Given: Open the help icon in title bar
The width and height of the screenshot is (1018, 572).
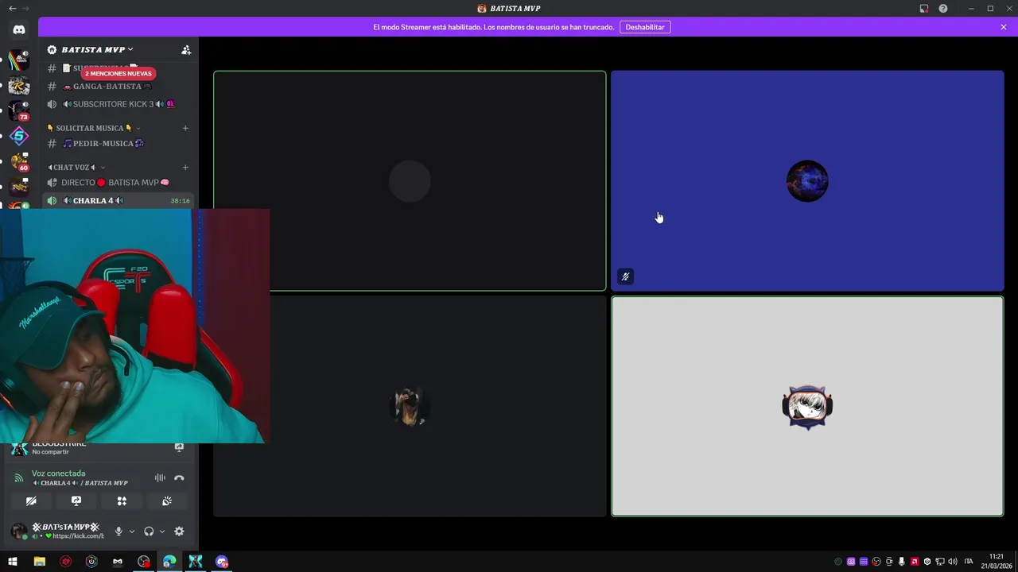Looking at the screenshot, I should point(943,8).
